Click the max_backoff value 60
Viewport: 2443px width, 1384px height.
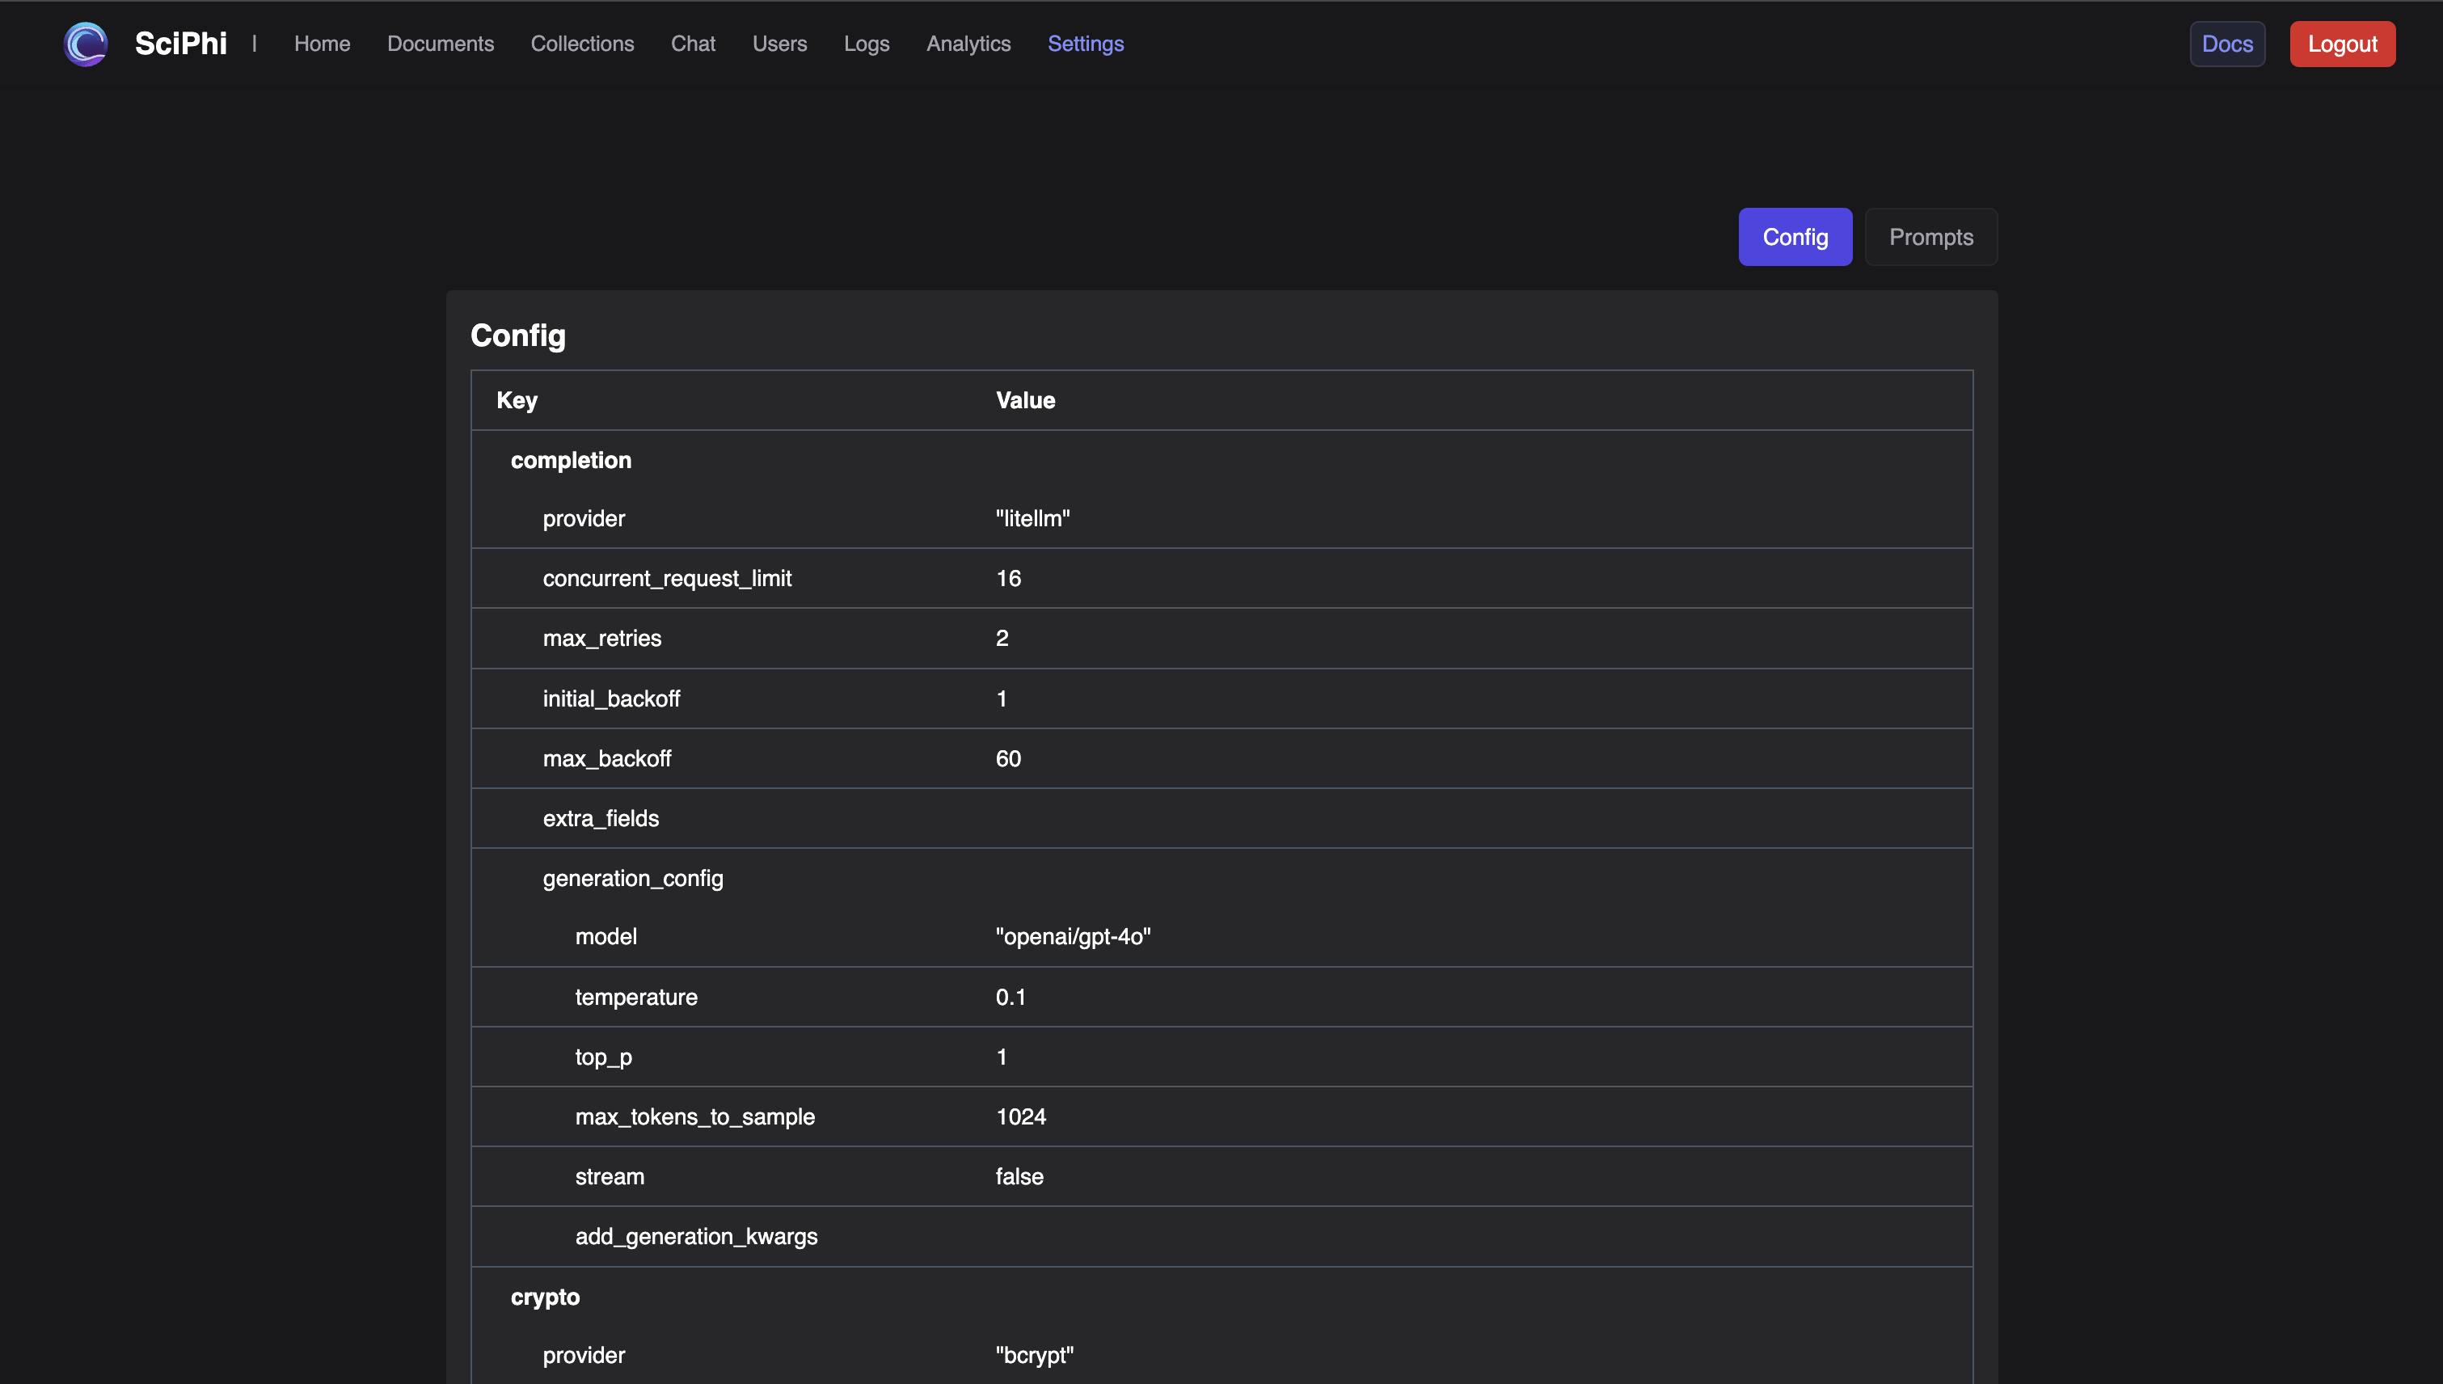click(1007, 758)
